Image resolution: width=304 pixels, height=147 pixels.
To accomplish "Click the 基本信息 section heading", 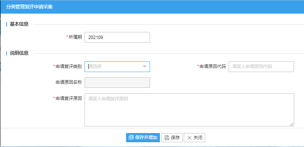I will [19, 24].
